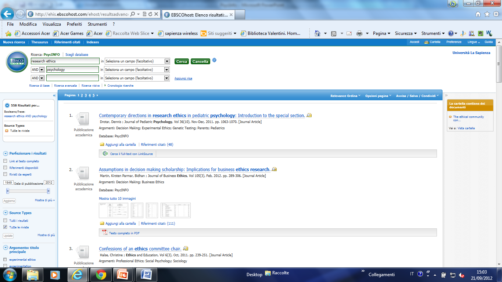Open Thesaurus in EBSCO top navigation
The width and height of the screenshot is (502, 282).
[40, 42]
